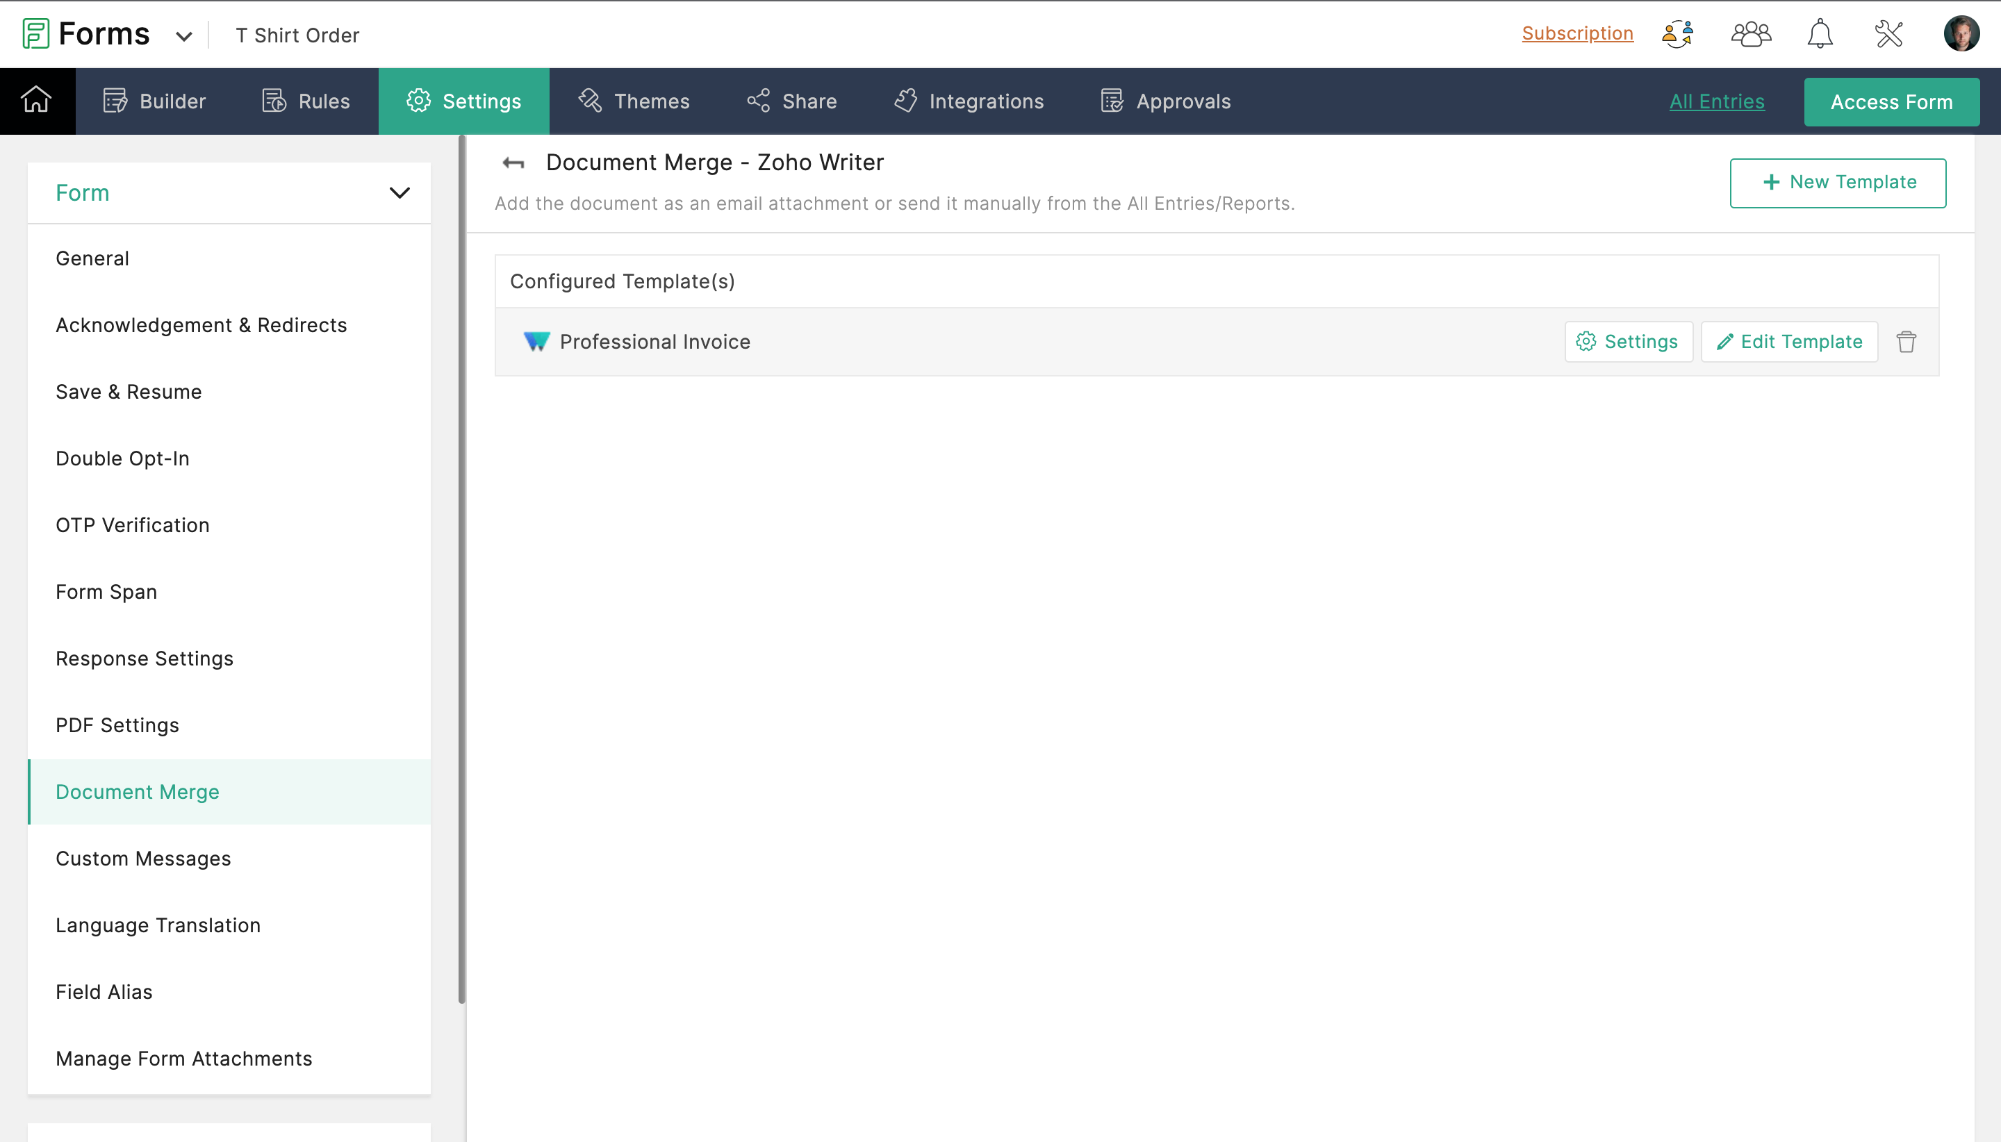Click the Configured Template(s) heading
The height and width of the screenshot is (1142, 2001).
click(622, 281)
